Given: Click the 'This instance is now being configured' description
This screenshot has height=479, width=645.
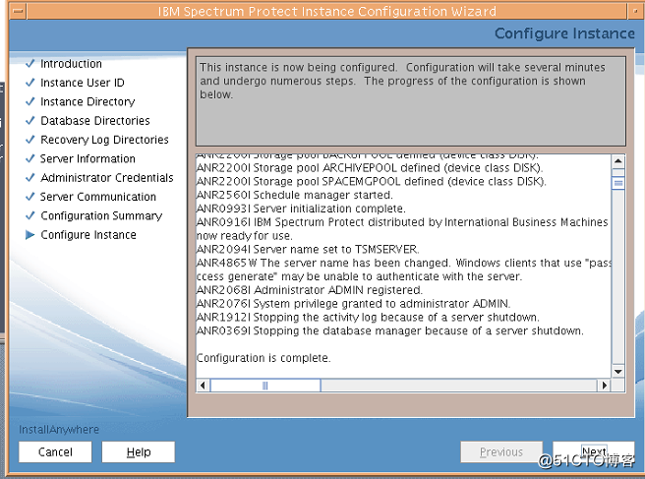Looking at the screenshot, I should 403,81.
